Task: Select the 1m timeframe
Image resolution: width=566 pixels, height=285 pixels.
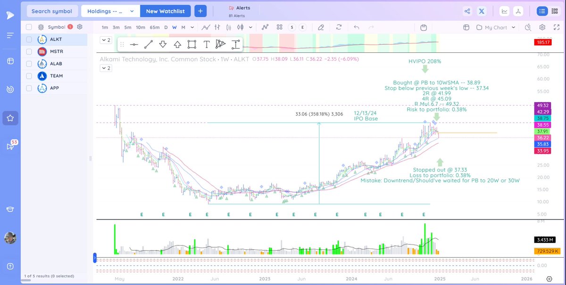Action: click(x=105, y=27)
